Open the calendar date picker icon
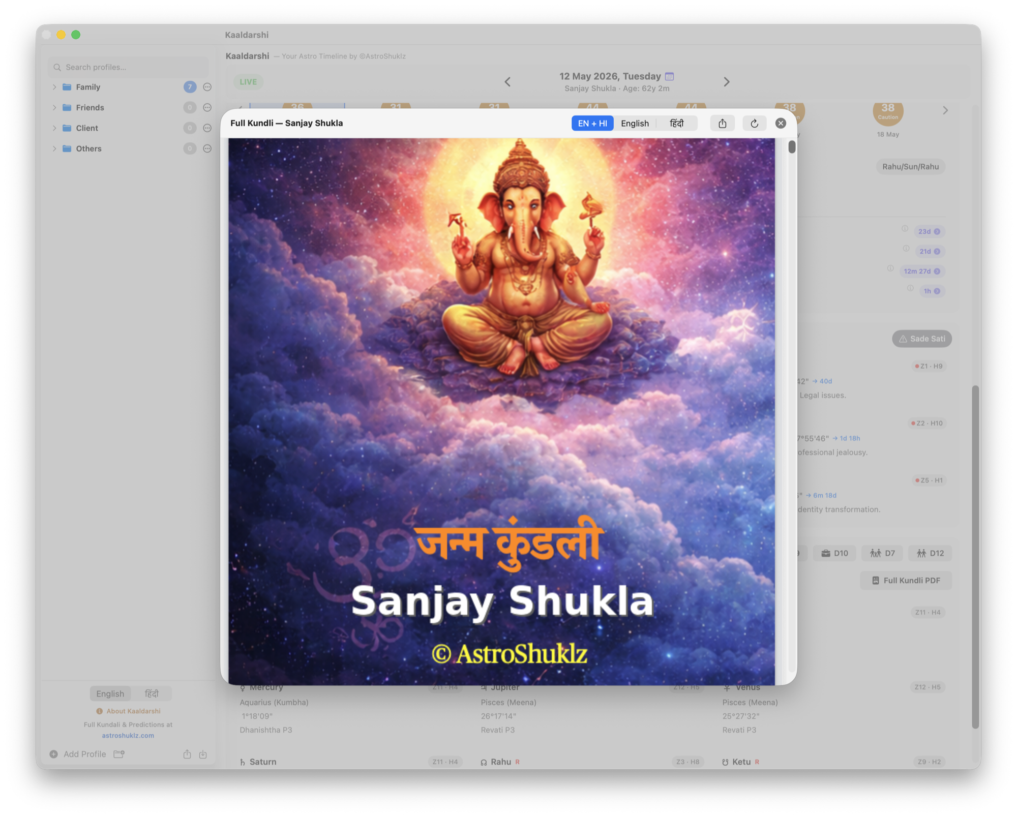1017x817 pixels. pyautogui.click(x=670, y=76)
